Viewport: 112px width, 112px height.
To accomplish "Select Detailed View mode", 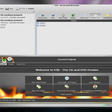I will [x=95, y=16].
